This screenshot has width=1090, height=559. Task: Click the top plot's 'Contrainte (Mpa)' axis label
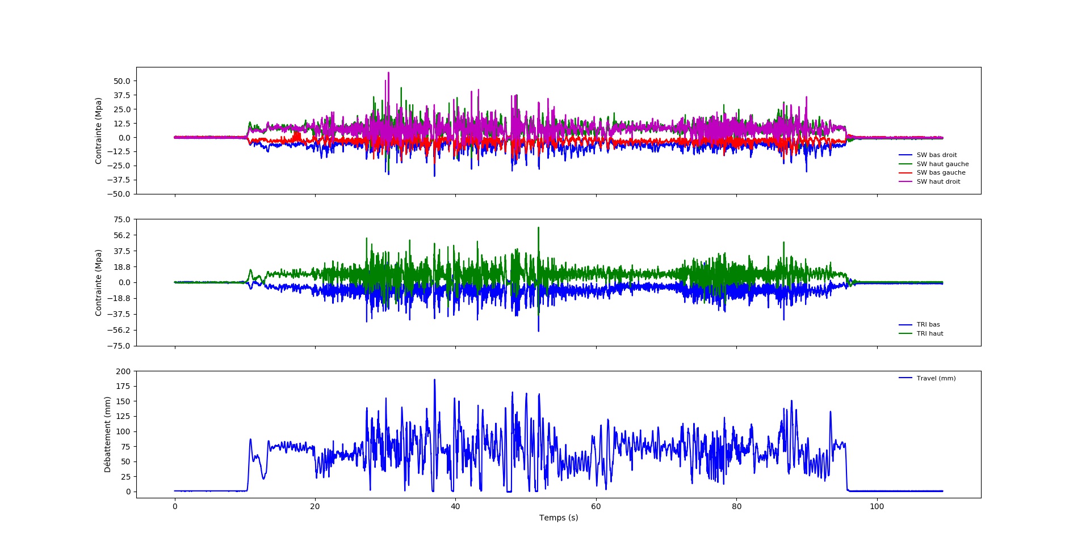(98, 131)
